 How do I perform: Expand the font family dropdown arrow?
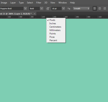point(25,9)
